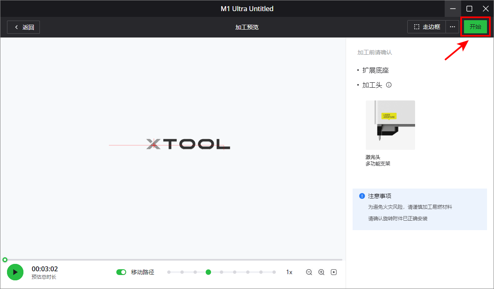Play the processing preview simulation
Viewport: 494px width, 289px height.
[x=15, y=272]
